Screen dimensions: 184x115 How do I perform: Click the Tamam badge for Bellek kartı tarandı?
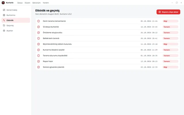click(x=170, y=38)
